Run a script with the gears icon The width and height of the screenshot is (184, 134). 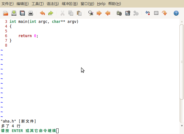[136, 13]
